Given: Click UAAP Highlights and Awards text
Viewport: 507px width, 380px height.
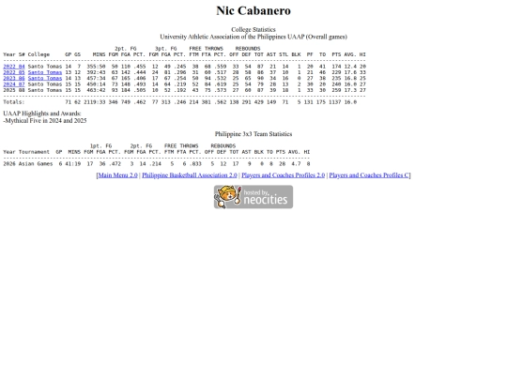Looking at the screenshot, I should pyautogui.click(x=42, y=114).
